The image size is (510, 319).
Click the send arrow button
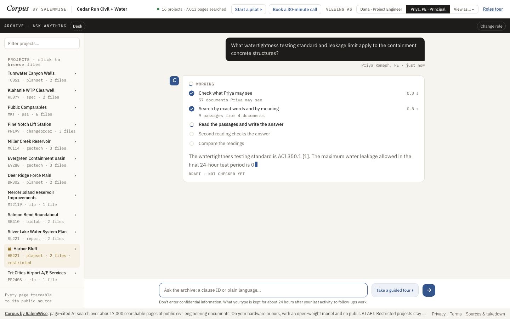(429, 290)
